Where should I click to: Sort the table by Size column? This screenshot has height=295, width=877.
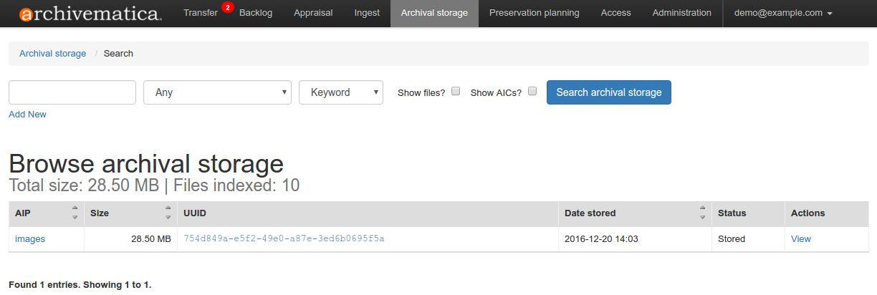point(168,213)
